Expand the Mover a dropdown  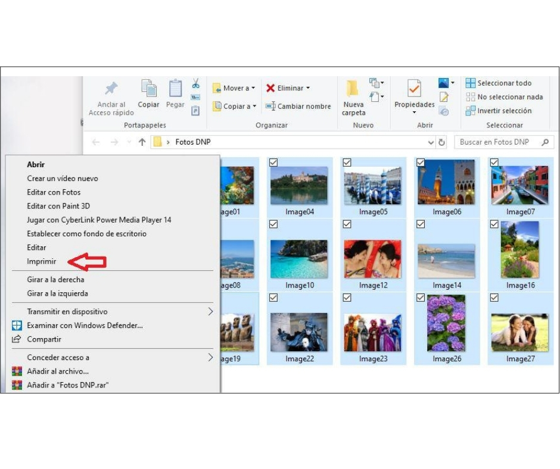pyautogui.click(x=253, y=88)
